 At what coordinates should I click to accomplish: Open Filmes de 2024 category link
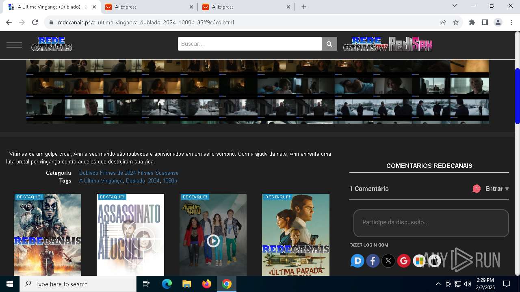click(x=117, y=173)
